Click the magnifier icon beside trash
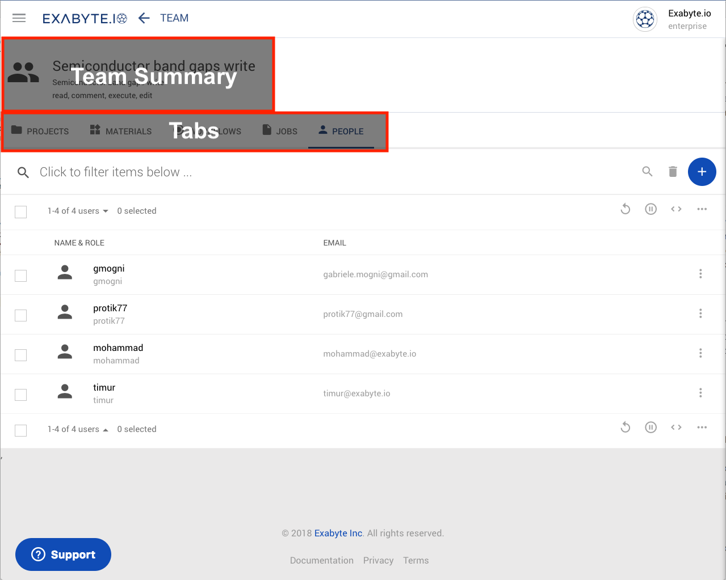The width and height of the screenshot is (726, 580). [x=647, y=171]
